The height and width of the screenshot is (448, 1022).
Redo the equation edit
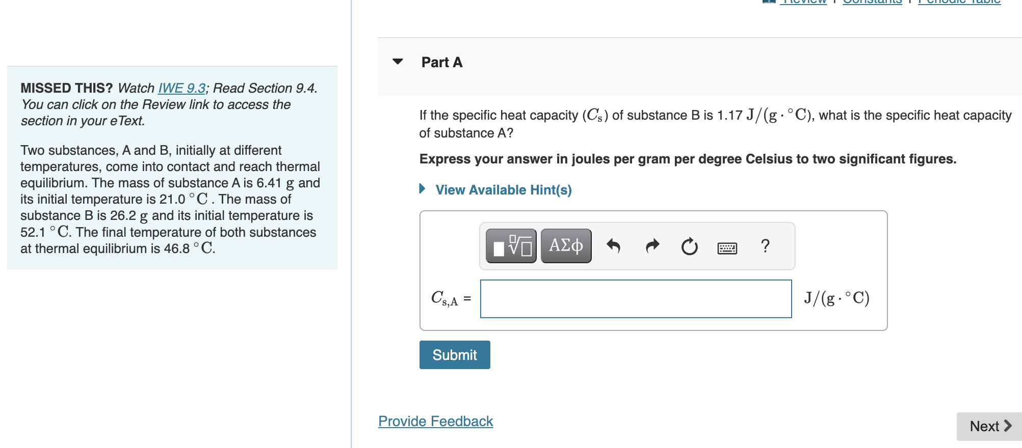tap(651, 245)
